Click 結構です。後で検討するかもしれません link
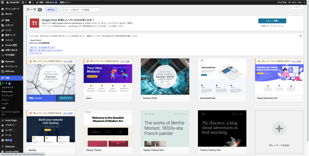Viewport: 309px width, 156px height. (46, 50)
